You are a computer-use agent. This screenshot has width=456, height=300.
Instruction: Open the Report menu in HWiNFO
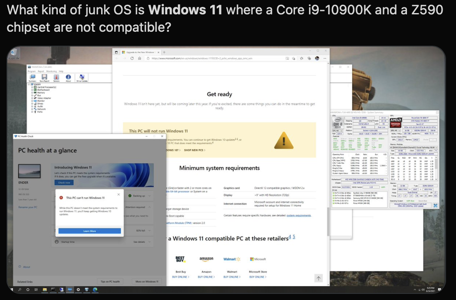click(41, 71)
